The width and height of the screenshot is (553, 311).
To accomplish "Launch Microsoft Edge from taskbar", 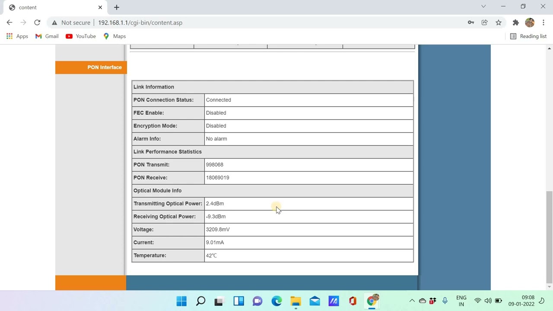I will click(x=276, y=301).
